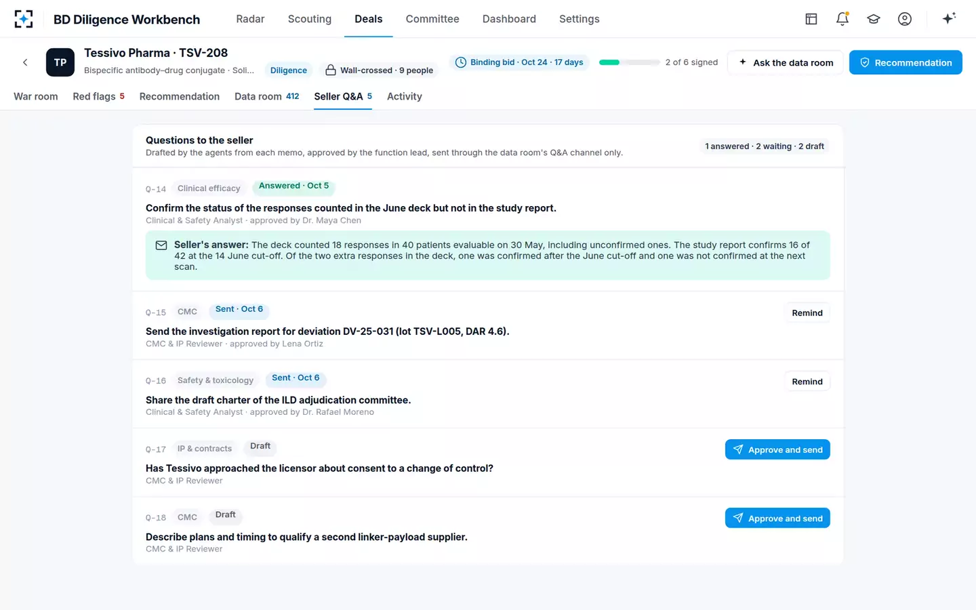The height and width of the screenshot is (610, 976).
Task: Click the Clinical efficacy tag on Q-14
Action: tap(209, 188)
